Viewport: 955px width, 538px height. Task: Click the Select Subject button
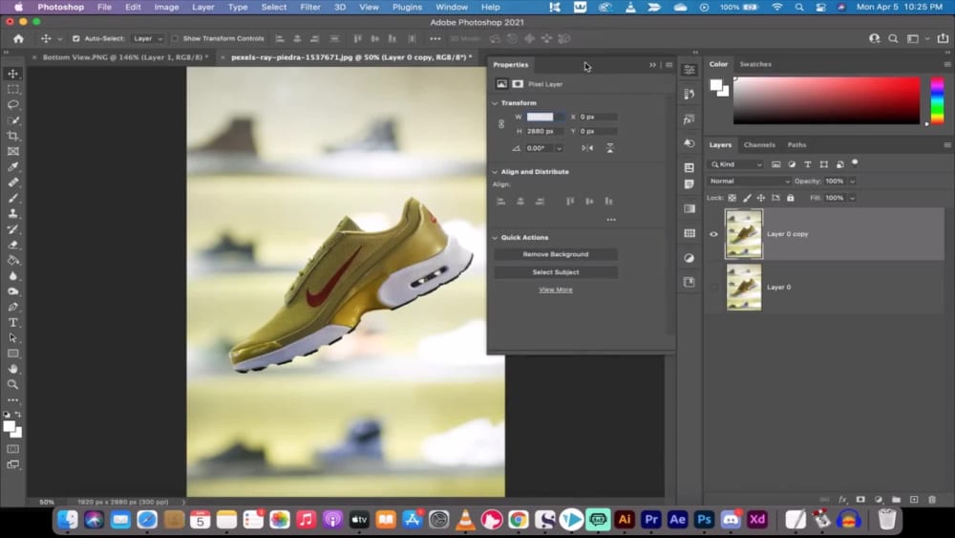tap(556, 272)
